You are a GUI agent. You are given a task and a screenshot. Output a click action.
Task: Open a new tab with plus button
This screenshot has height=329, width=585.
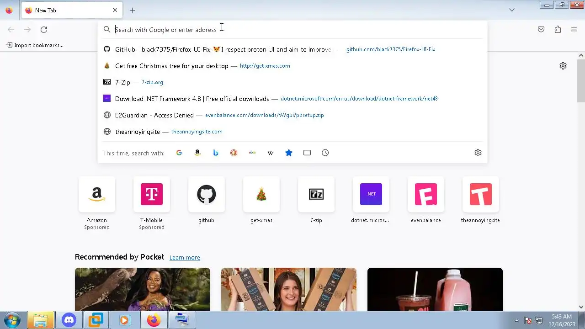[x=133, y=10]
